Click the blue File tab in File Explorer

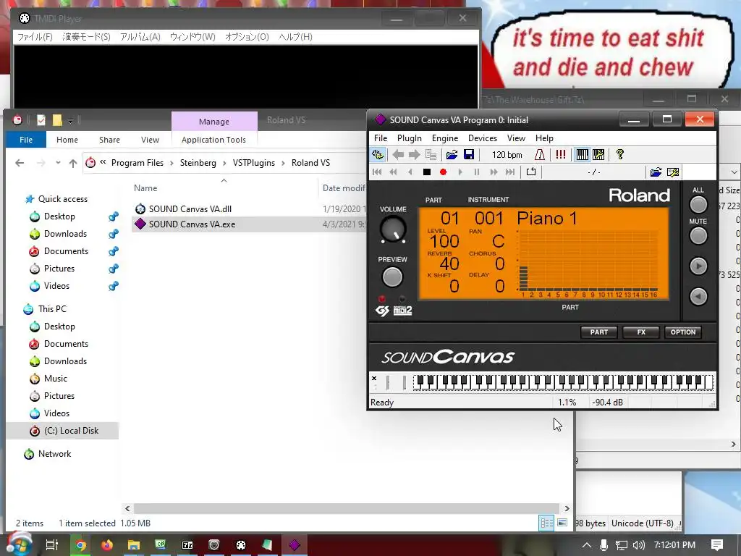click(x=26, y=140)
